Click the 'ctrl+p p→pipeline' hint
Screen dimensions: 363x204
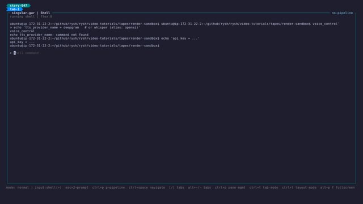pyautogui.click(x=108, y=188)
